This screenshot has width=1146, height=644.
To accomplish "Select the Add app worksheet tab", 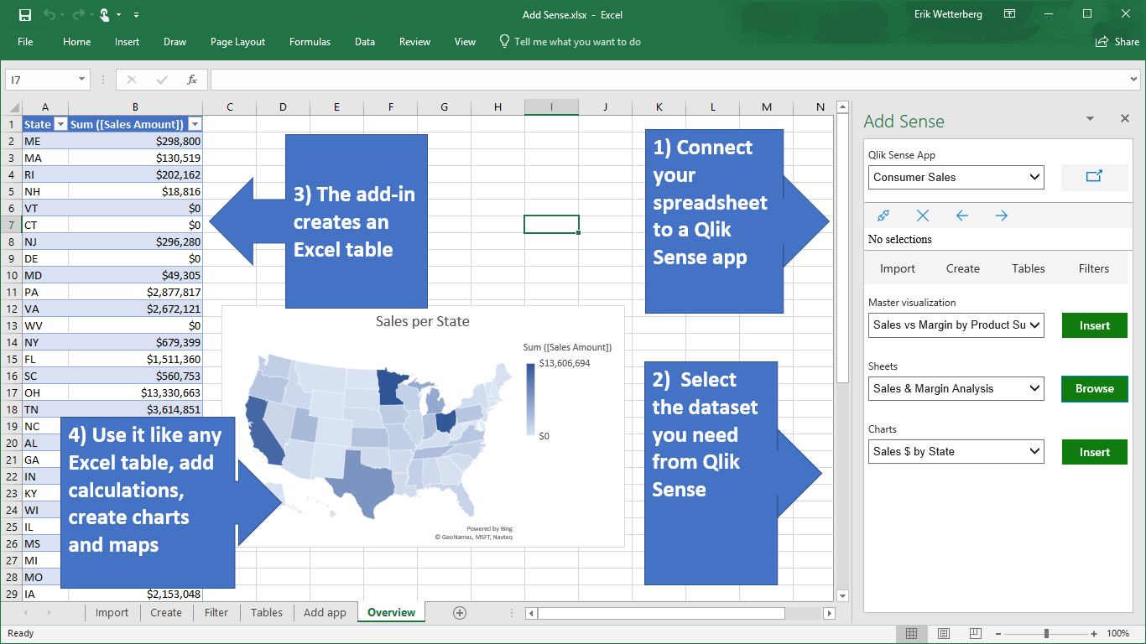I will point(325,613).
